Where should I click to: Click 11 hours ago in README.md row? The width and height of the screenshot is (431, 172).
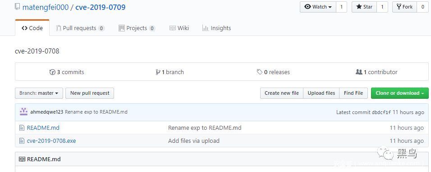407,128
